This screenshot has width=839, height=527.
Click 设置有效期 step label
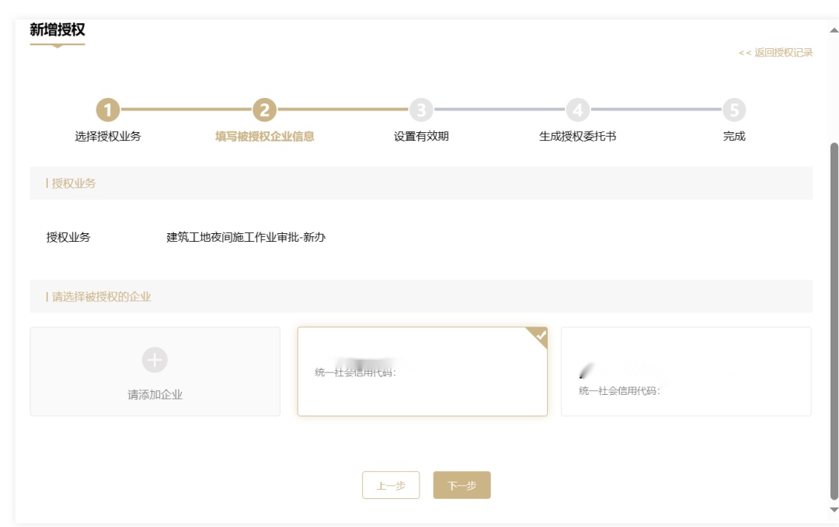pos(421,136)
